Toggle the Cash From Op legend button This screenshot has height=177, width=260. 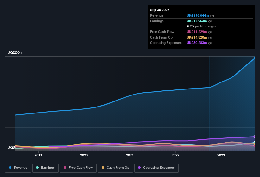pyautogui.click(x=115, y=168)
